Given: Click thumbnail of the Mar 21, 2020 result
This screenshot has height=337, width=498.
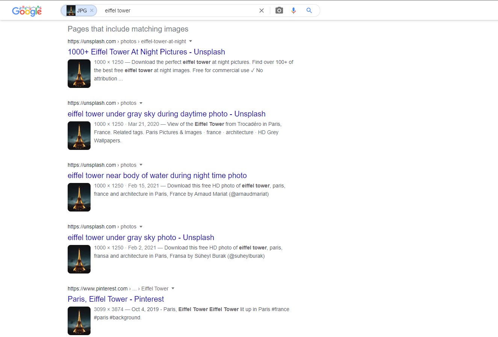Looking at the screenshot, I should 79,136.
